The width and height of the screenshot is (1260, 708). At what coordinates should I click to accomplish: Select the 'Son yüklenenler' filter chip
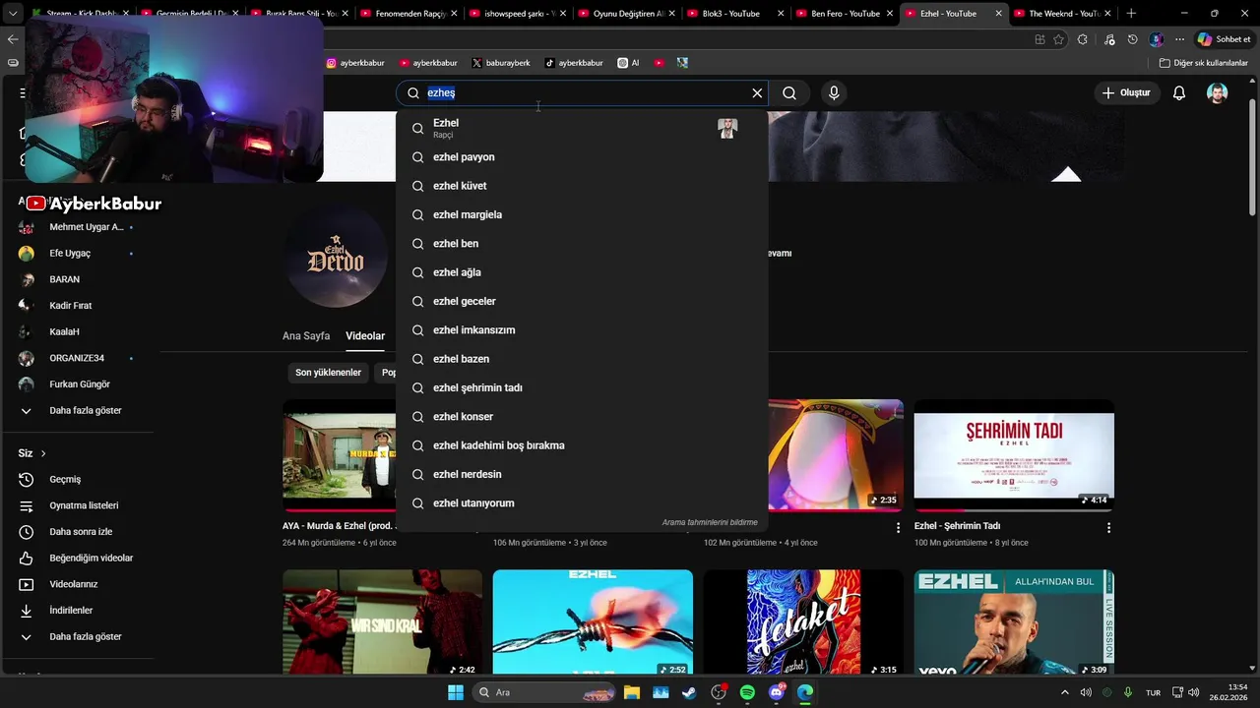coord(328,373)
